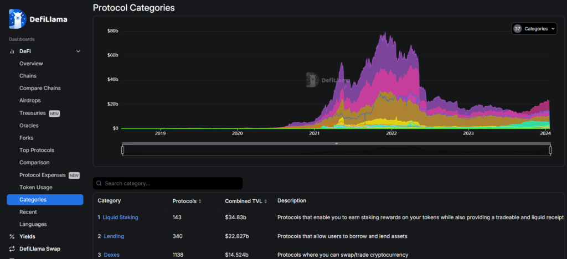Click the search magnifier icon
The height and width of the screenshot is (259, 567).
(98, 183)
